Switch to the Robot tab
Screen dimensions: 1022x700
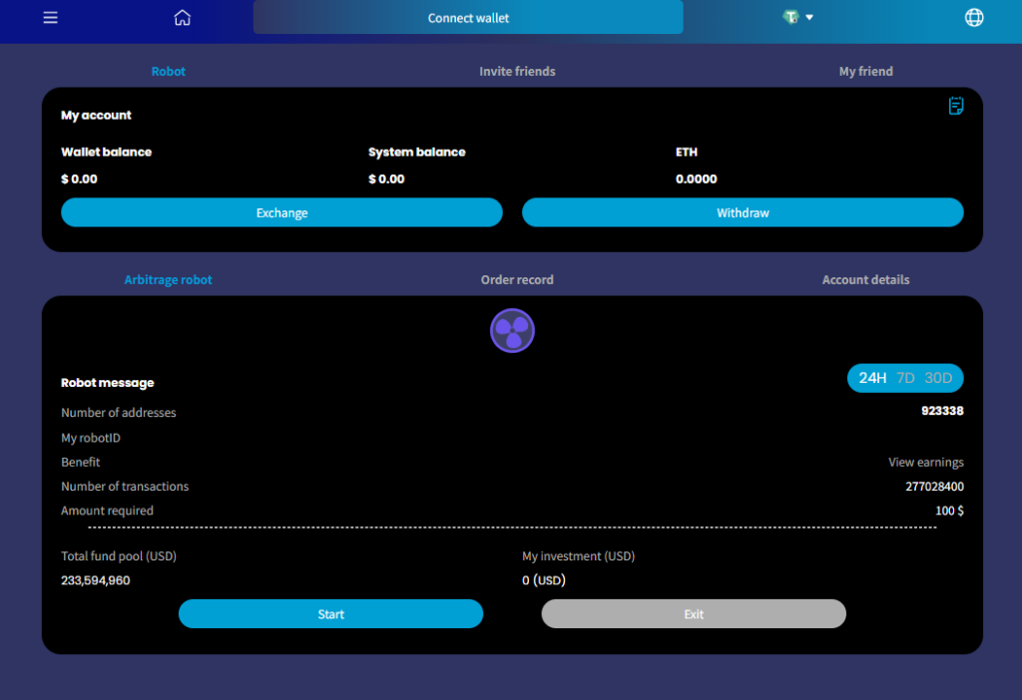(169, 72)
